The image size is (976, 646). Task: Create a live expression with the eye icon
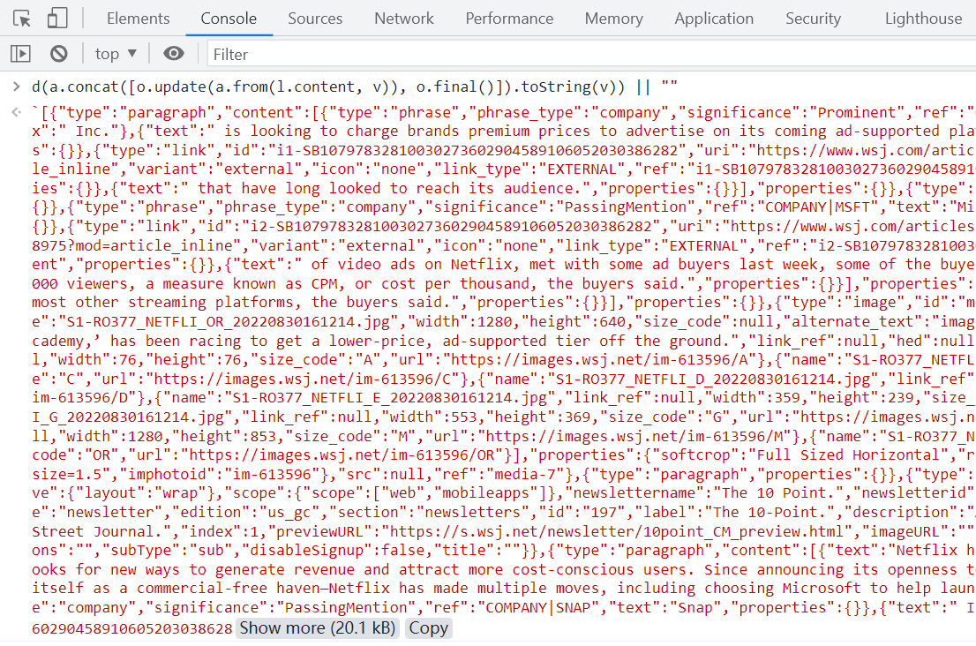point(174,54)
